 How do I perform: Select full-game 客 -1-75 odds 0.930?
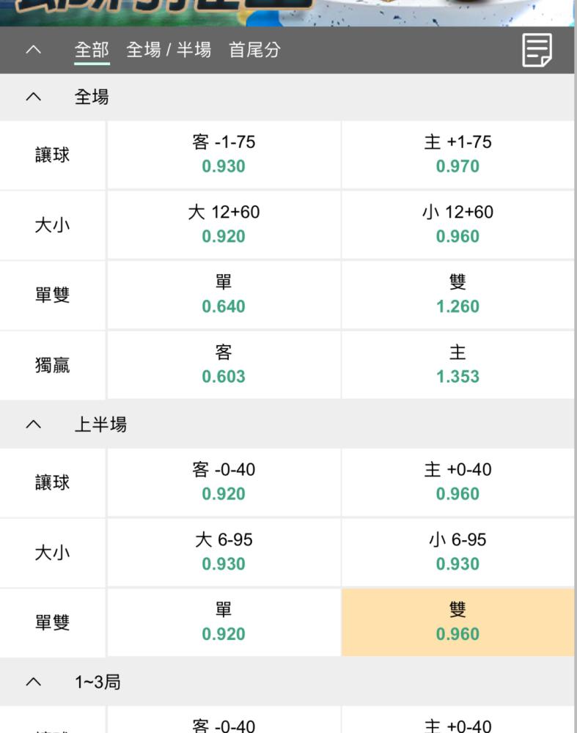coord(224,155)
